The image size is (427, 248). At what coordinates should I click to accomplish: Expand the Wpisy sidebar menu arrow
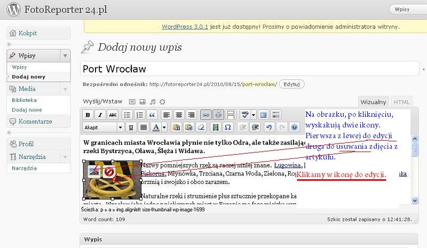pos(65,55)
